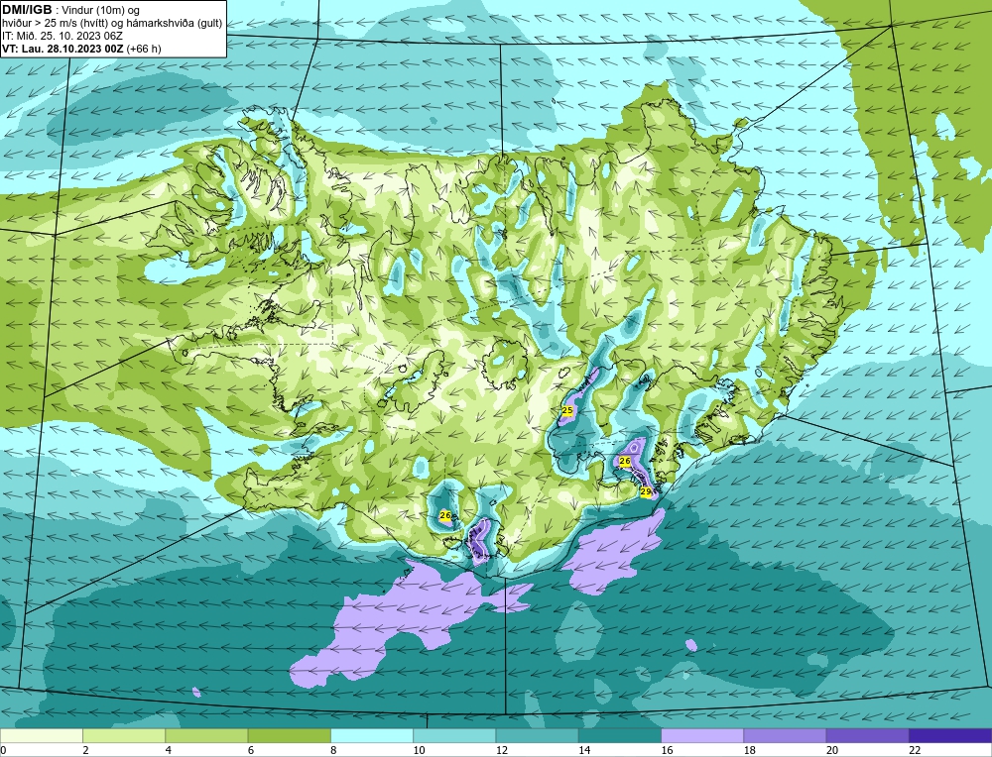Screen dimensions: 992x757
Task: Click the medium teal 12–14 m/s legend swatch
Action: coord(537,735)
